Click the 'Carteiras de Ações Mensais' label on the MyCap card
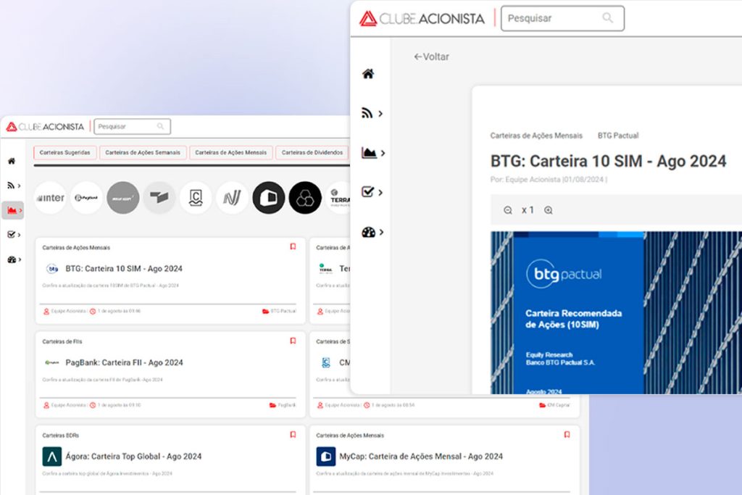742x495 pixels. coord(350,436)
